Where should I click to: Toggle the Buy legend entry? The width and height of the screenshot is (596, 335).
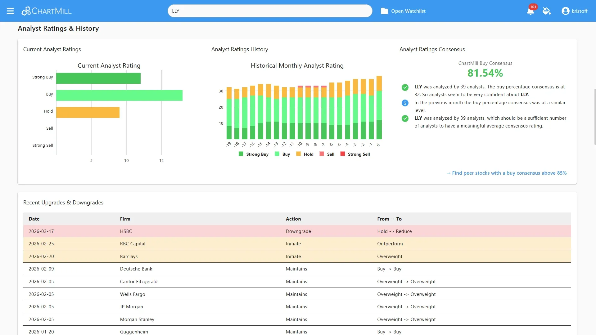click(282, 154)
